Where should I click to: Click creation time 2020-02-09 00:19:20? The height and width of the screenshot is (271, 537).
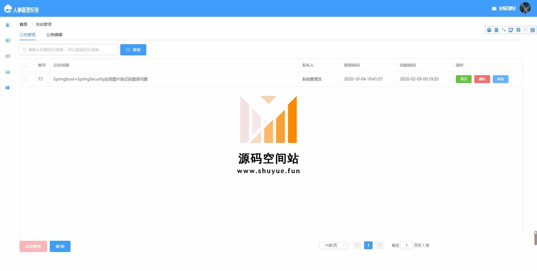click(x=419, y=79)
